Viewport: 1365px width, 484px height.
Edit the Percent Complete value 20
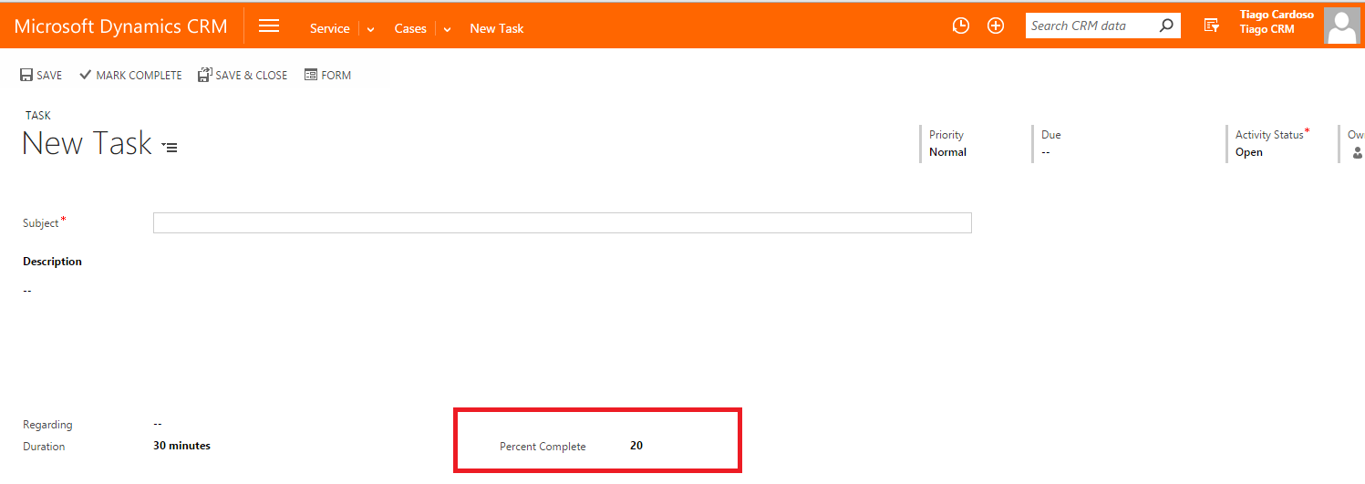click(x=636, y=446)
